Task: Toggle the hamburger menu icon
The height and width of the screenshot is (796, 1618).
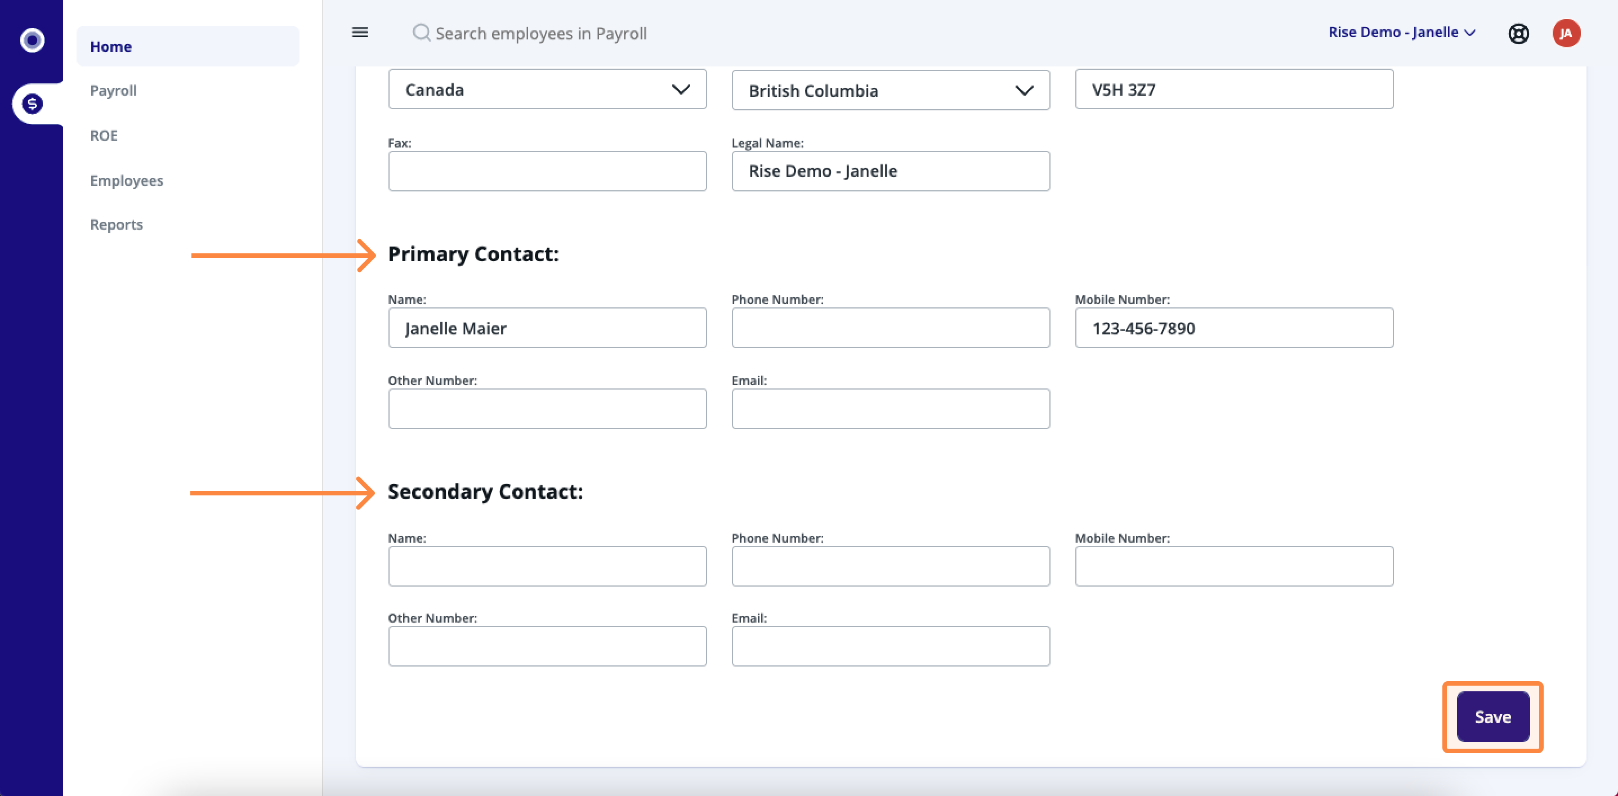Action: pyautogui.click(x=360, y=33)
